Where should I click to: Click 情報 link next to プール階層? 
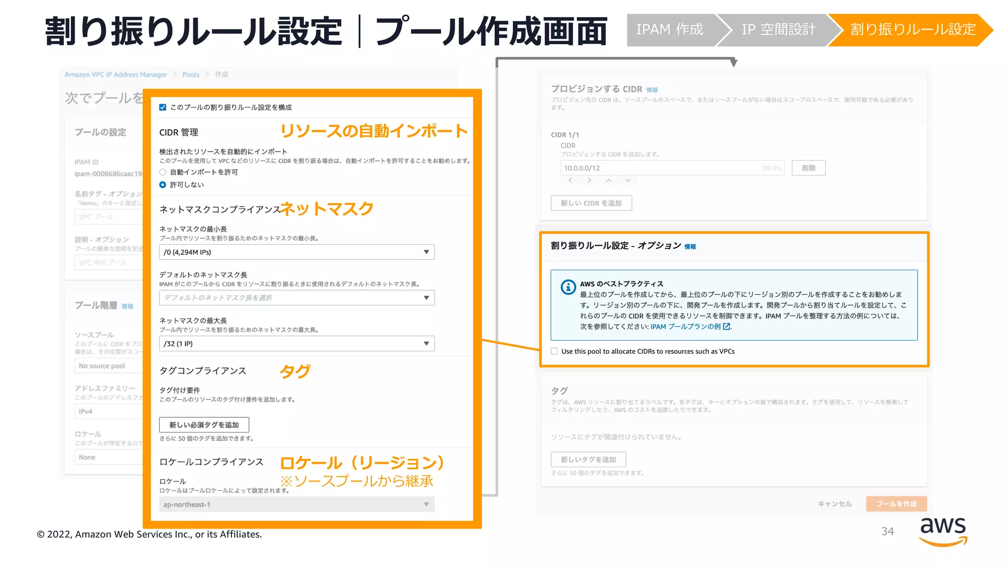[x=127, y=306]
